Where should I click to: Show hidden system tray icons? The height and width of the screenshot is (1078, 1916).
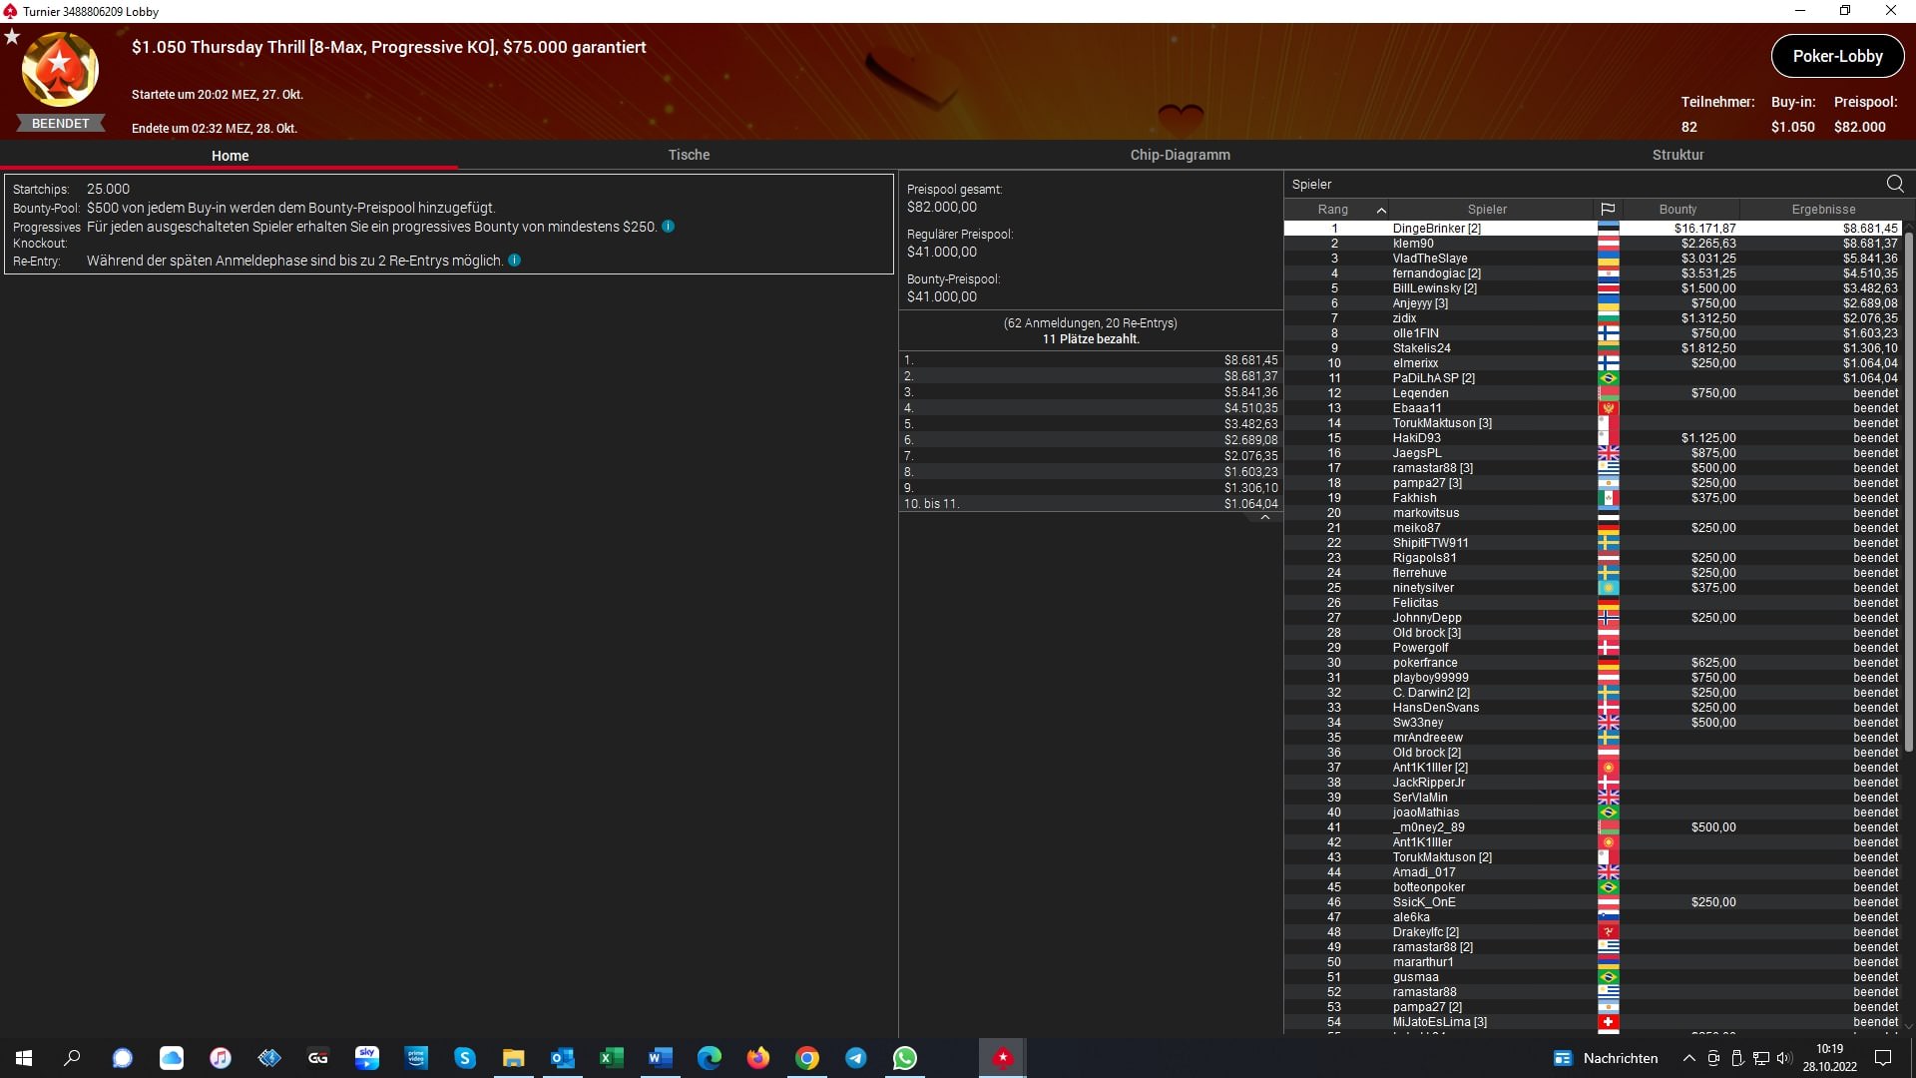pos(1688,1058)
